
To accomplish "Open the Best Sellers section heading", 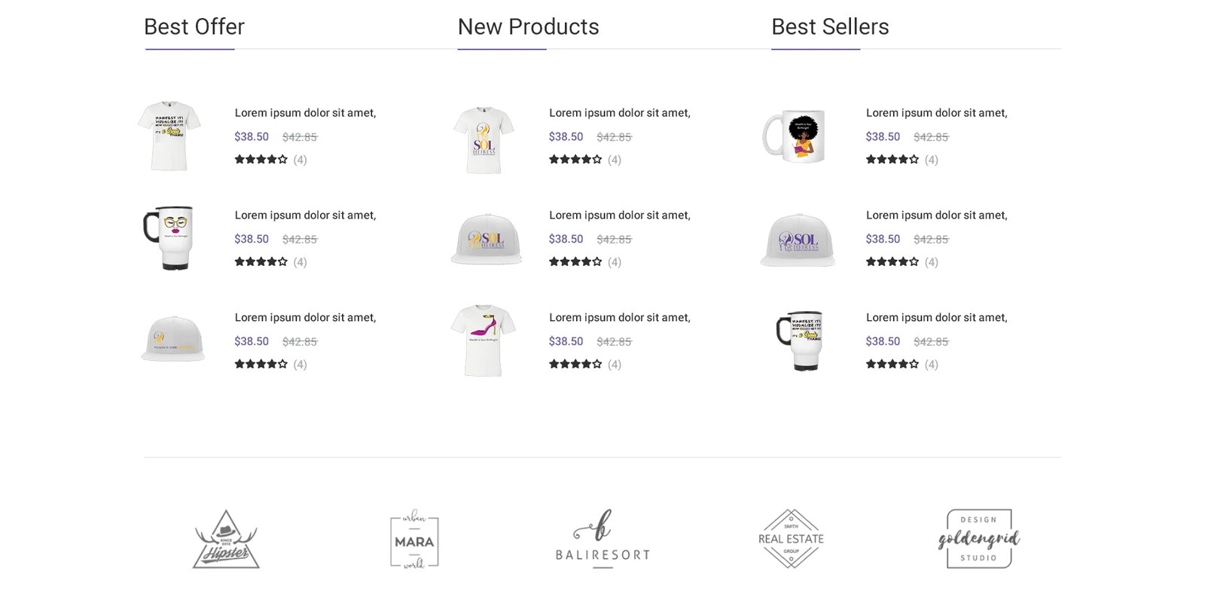I will coord(829,27).
